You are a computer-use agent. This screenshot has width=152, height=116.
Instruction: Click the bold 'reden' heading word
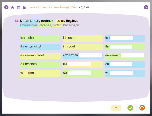click(60, 21)
